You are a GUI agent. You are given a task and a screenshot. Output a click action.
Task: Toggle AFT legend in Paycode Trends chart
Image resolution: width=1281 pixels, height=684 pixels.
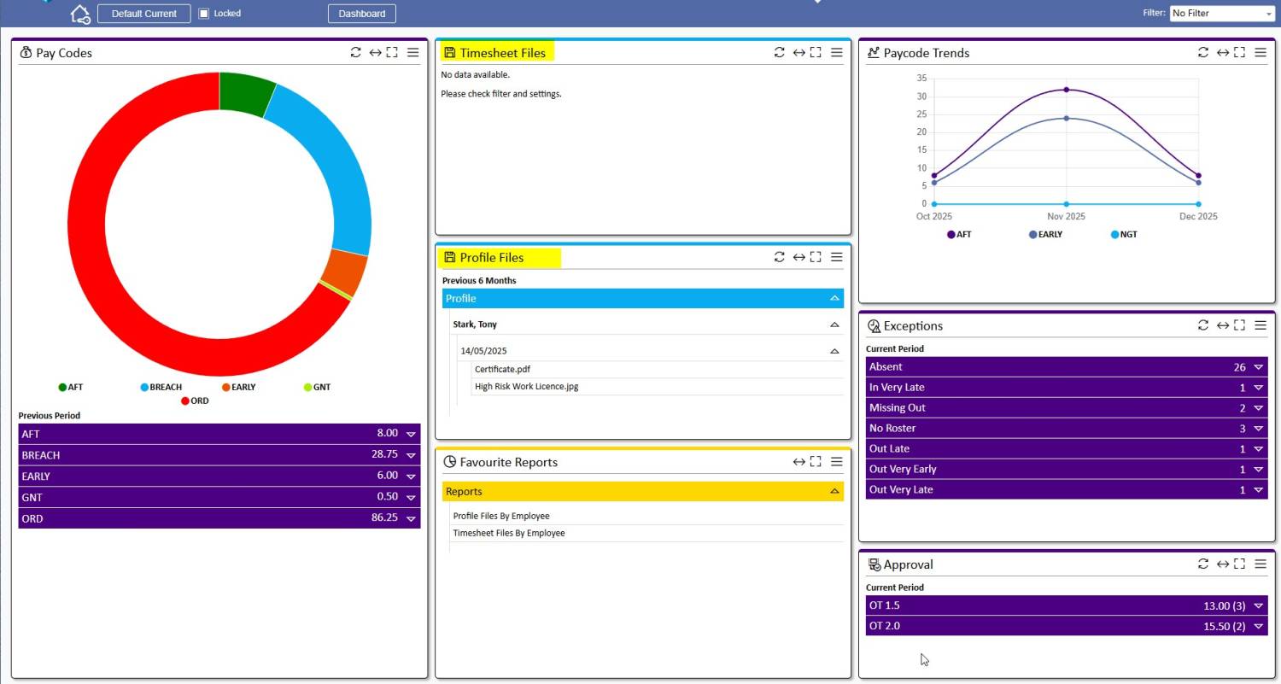[x=958, y=234]
